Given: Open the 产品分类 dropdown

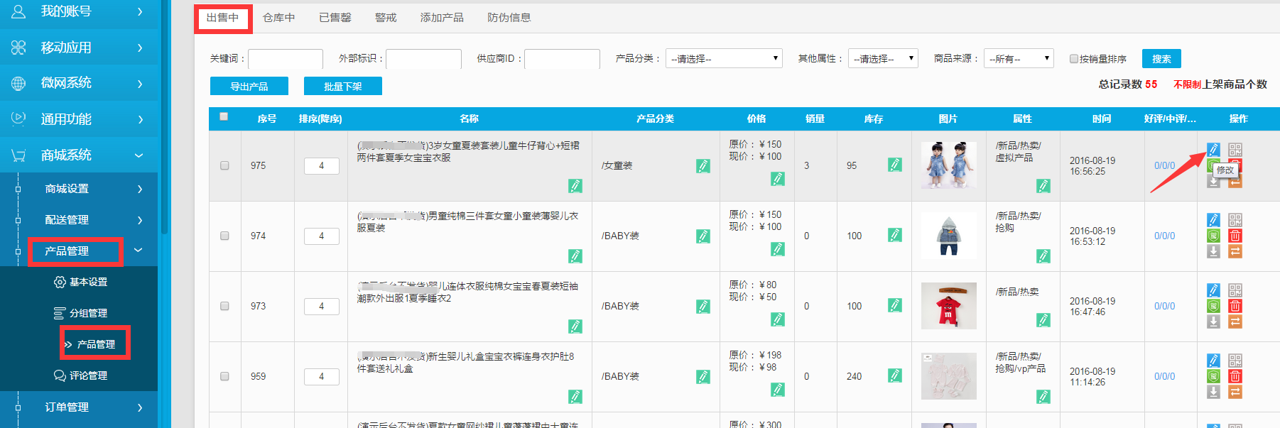Looking at the screenshot, I should (723, 59).
